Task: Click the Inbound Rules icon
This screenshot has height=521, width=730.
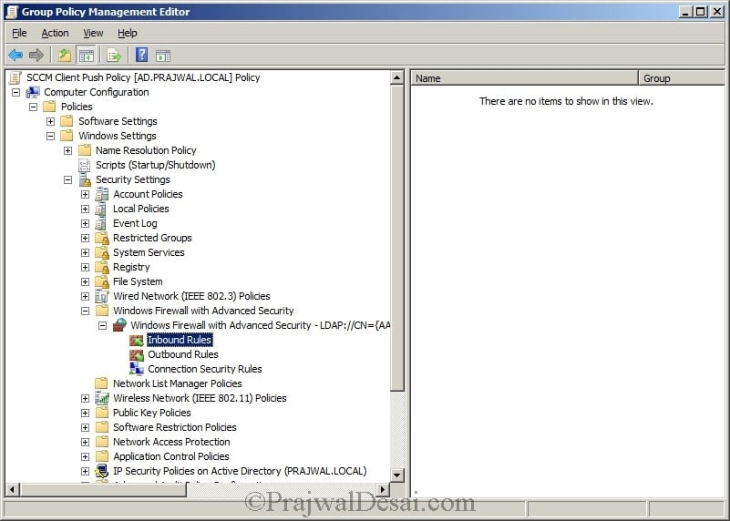Action: pos(137,340)
